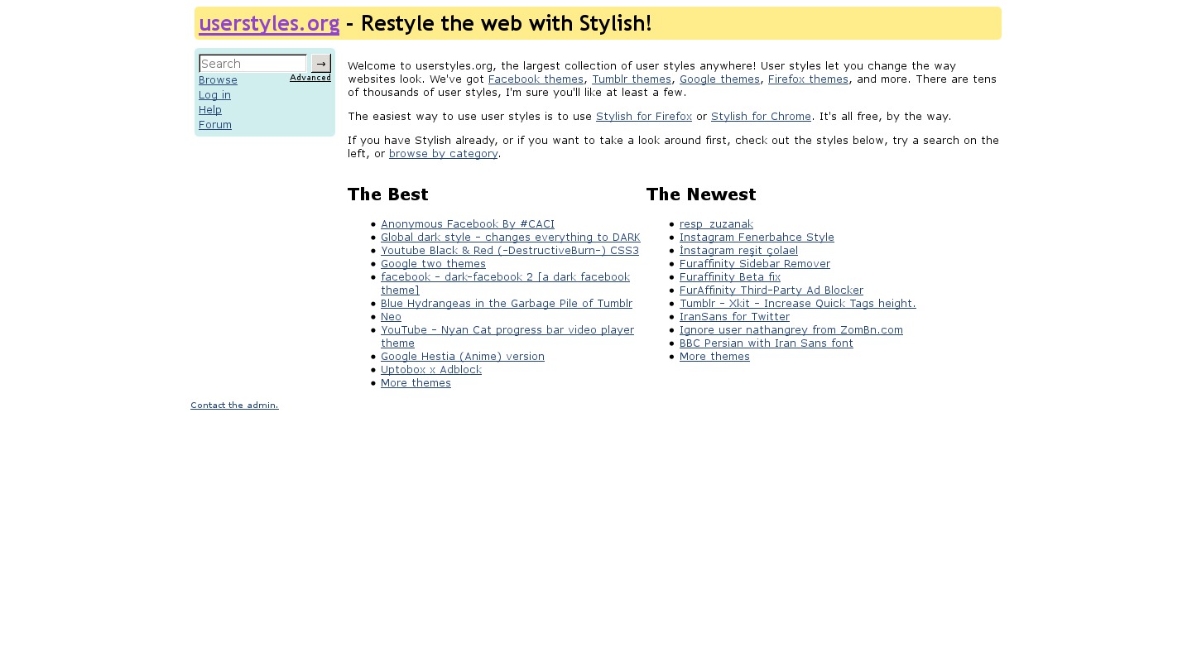Open the Advanced search link
The height and width of the screenshot is (648, 1192).
click(x=310, y=78)
